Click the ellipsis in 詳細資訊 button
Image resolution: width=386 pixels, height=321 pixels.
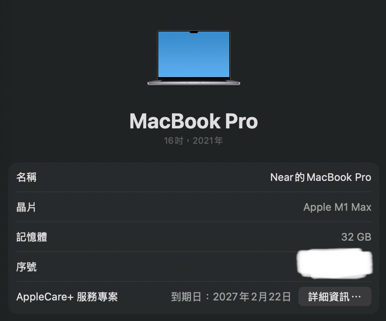(x=356, y=297)
